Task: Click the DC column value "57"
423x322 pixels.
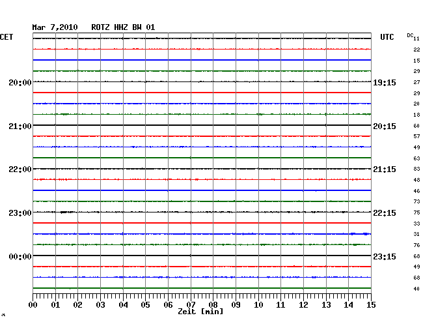Action: coord(416,136)
